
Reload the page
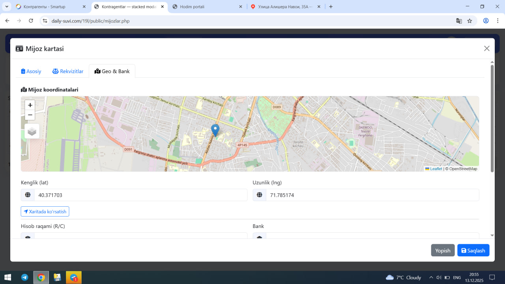(x=31, y=21)
